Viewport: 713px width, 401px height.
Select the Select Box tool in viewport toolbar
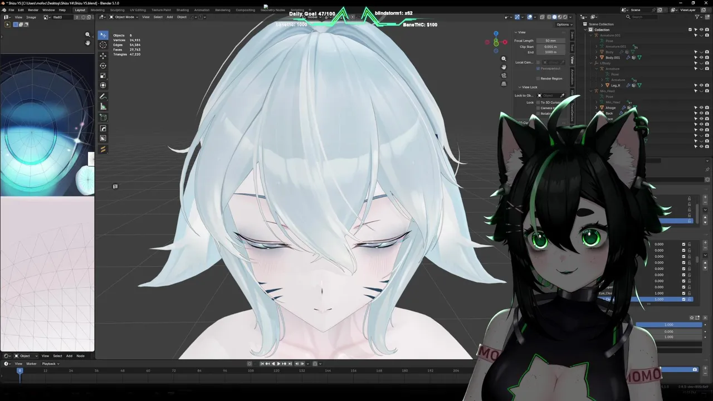pos(103,35)
